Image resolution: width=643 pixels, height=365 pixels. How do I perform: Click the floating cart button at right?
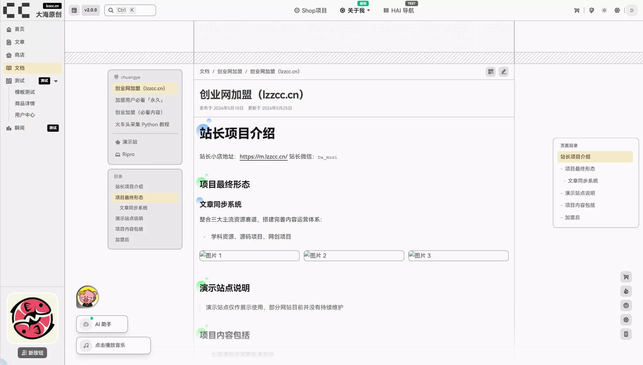point(626,277)
